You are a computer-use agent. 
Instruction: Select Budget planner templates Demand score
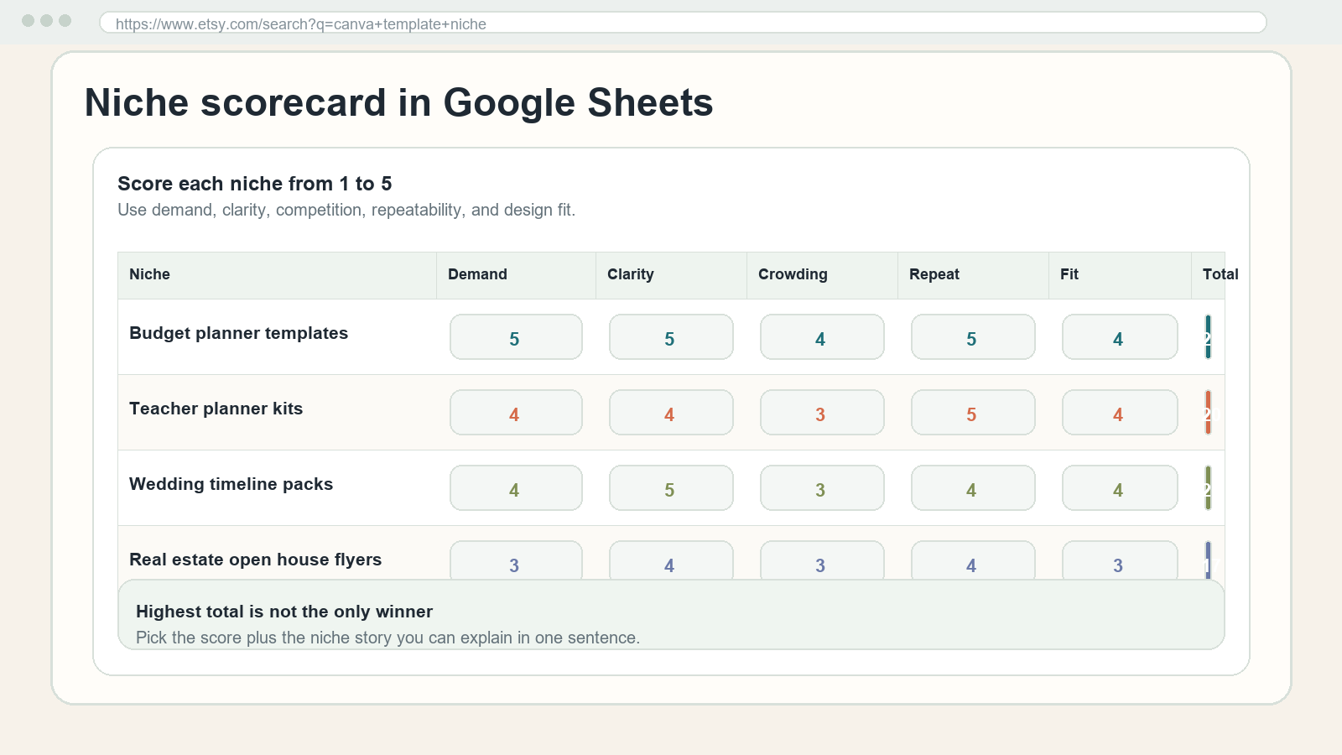(516, 337)
